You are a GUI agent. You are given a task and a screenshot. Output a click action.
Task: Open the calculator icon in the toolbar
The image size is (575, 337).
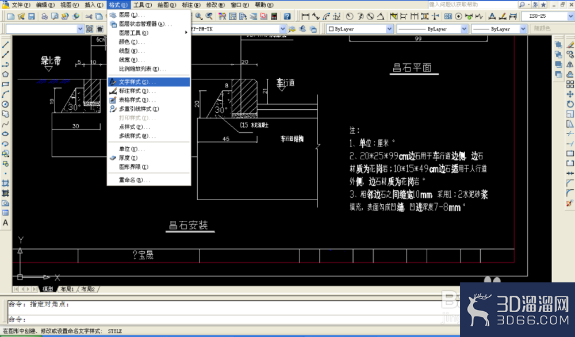(274, 16)
